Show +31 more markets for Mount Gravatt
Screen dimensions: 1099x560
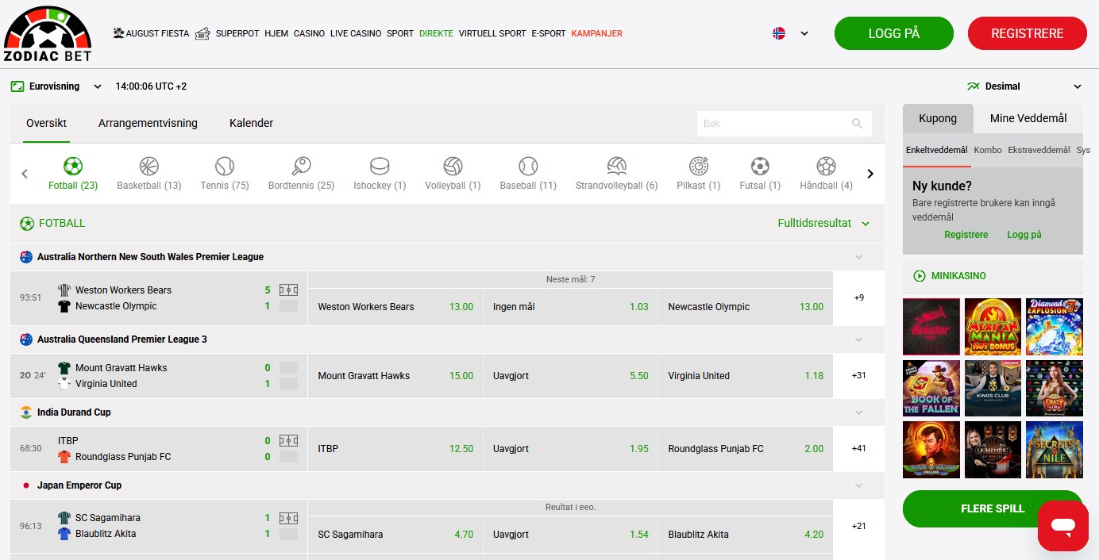coord(858,376)
